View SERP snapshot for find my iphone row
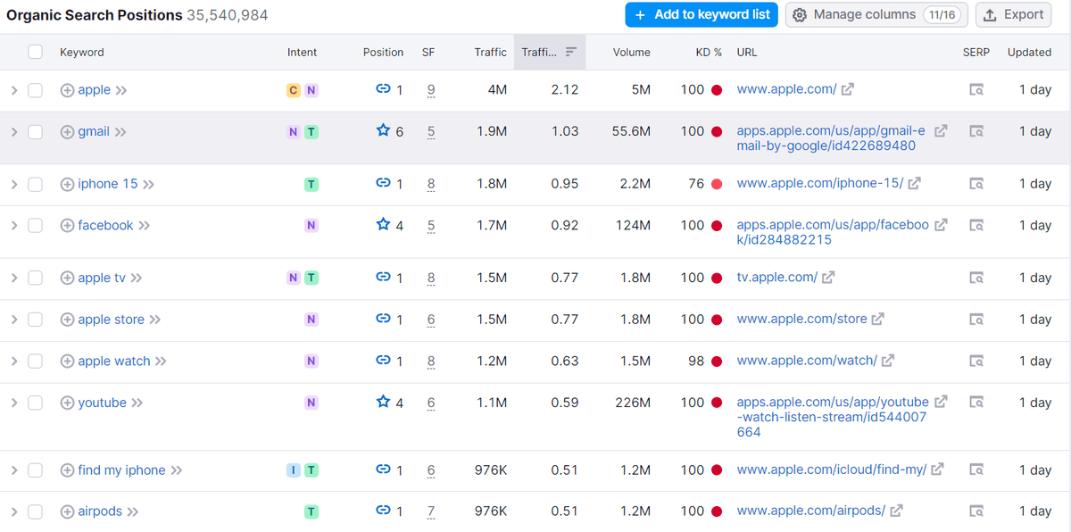1071x532 pixels. click(976, 470)
